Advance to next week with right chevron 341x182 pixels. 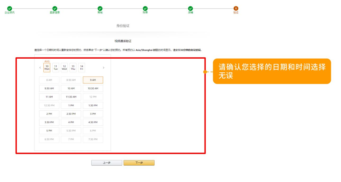coord(103,68)
